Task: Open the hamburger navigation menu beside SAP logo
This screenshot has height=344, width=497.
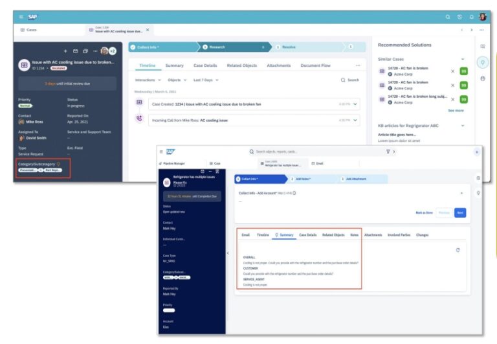Action: click(21, 16)
